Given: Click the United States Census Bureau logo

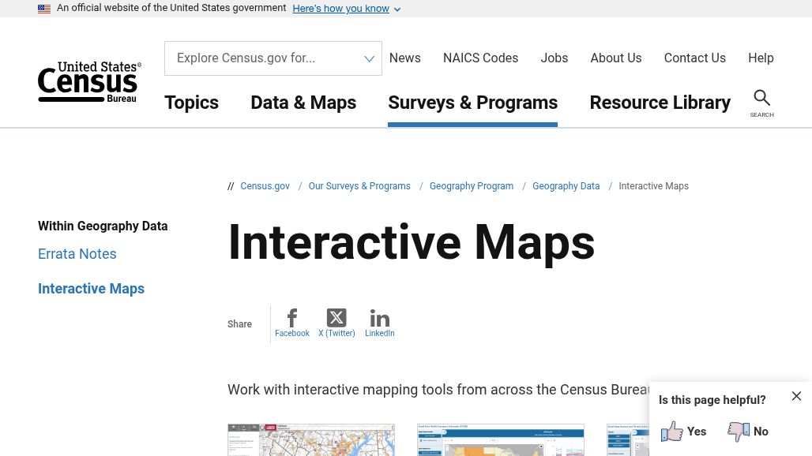Looking at the screenshot, I should coord(89,81).
